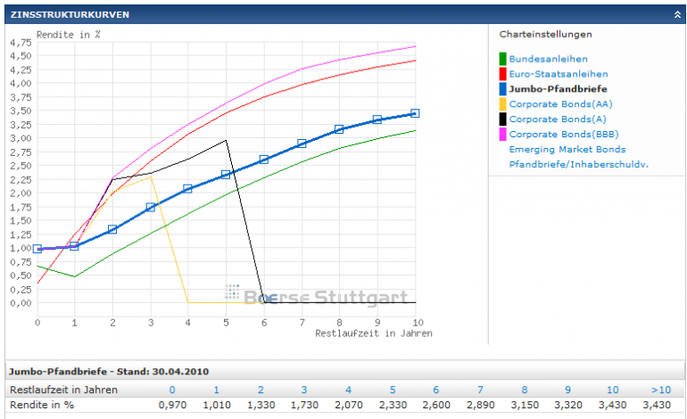Toggle the Bundesanleihen curve link
Viewport: 687px width, 419px height.
click(x=548, y=59)
